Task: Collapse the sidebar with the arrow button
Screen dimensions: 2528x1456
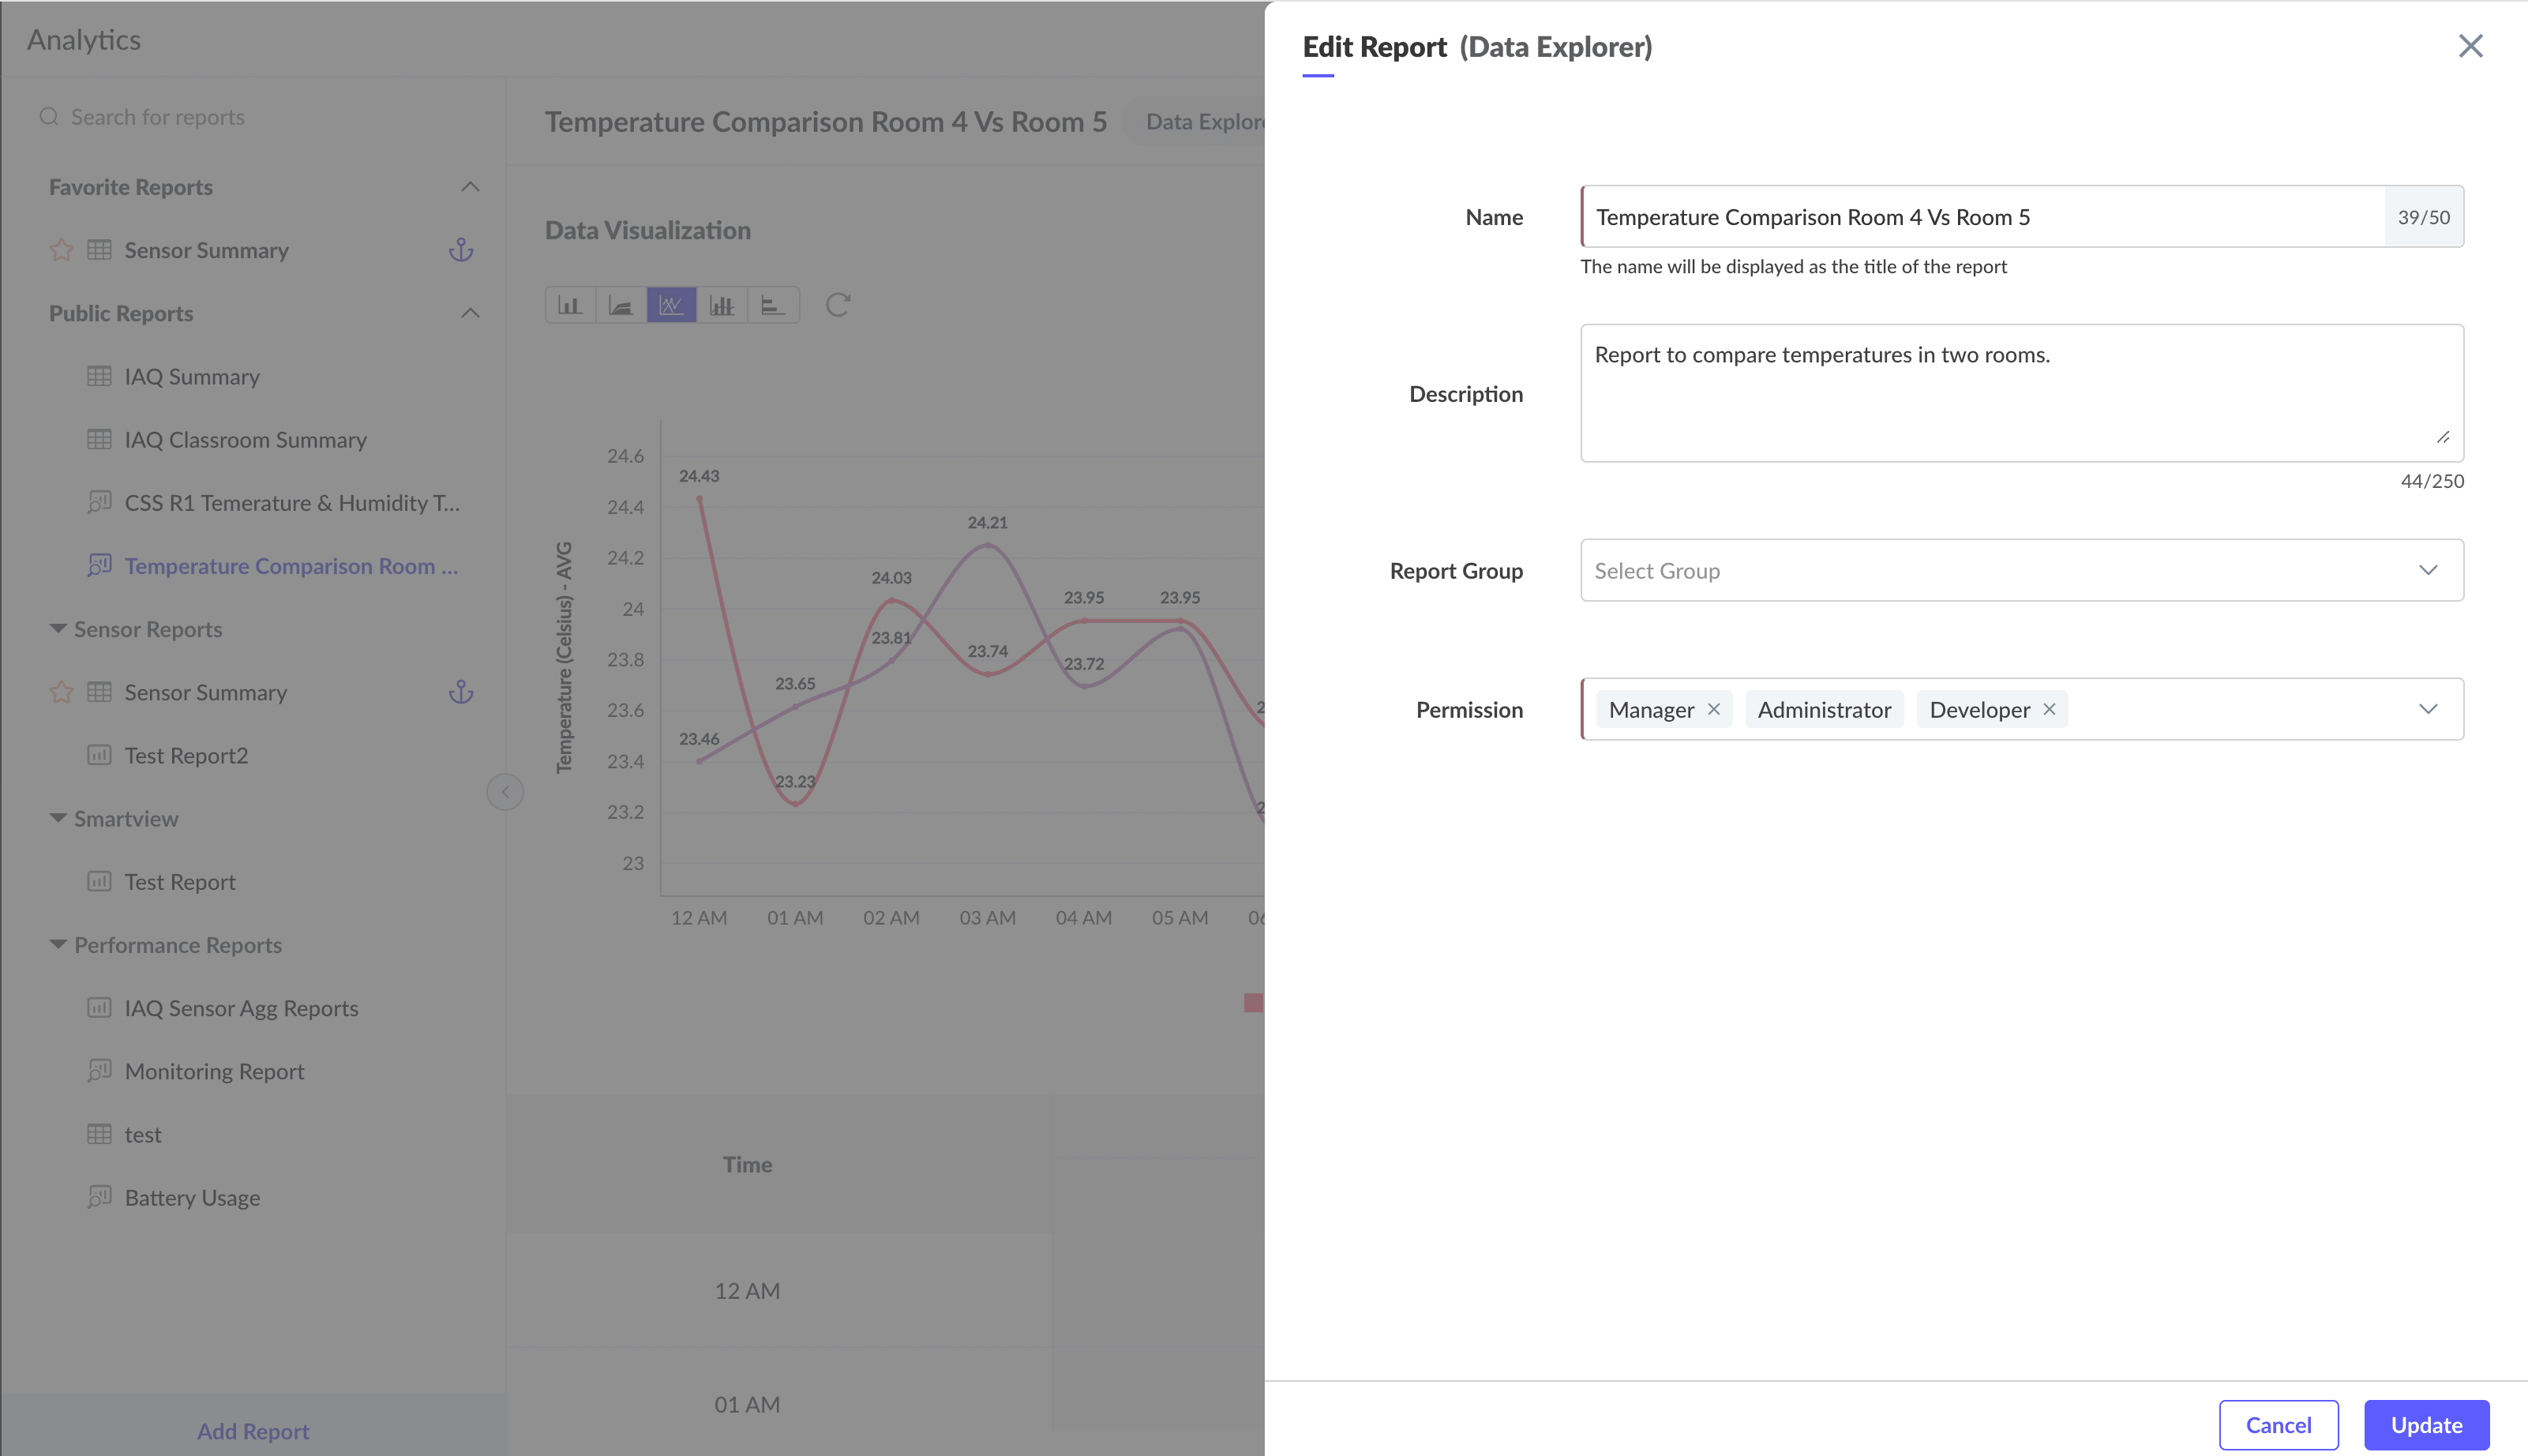Action: pos(504,792)
